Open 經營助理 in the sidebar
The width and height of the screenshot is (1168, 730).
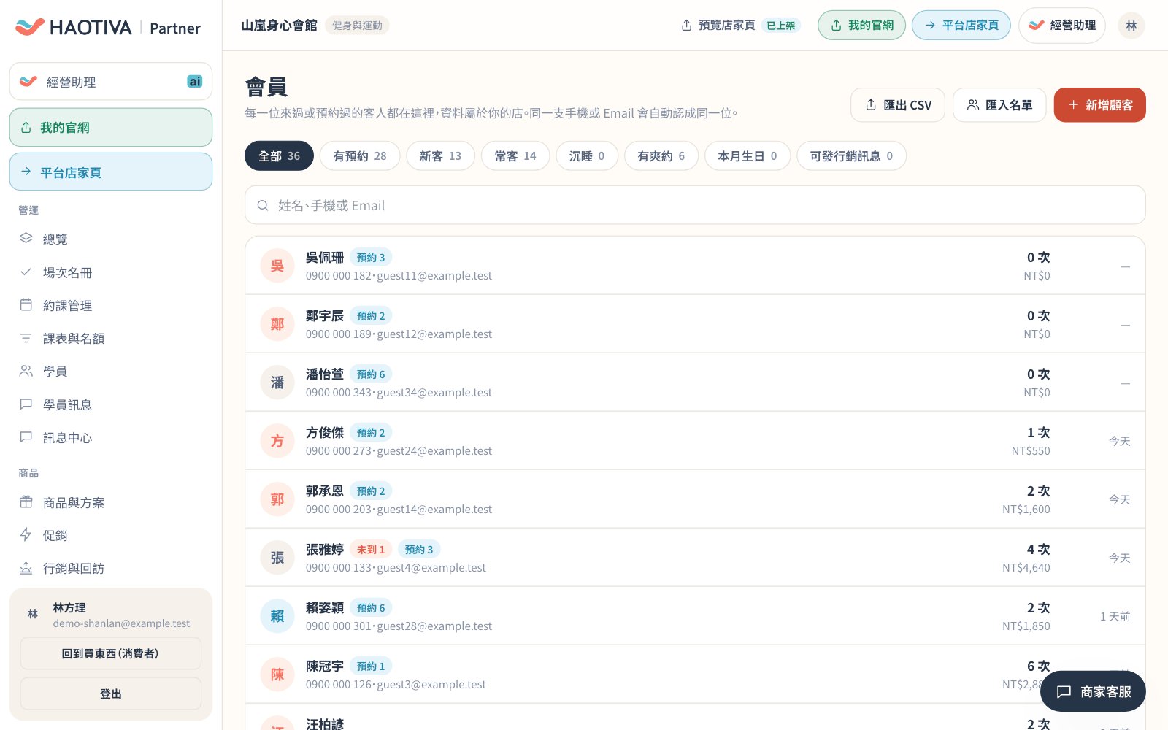pos(111,82)
